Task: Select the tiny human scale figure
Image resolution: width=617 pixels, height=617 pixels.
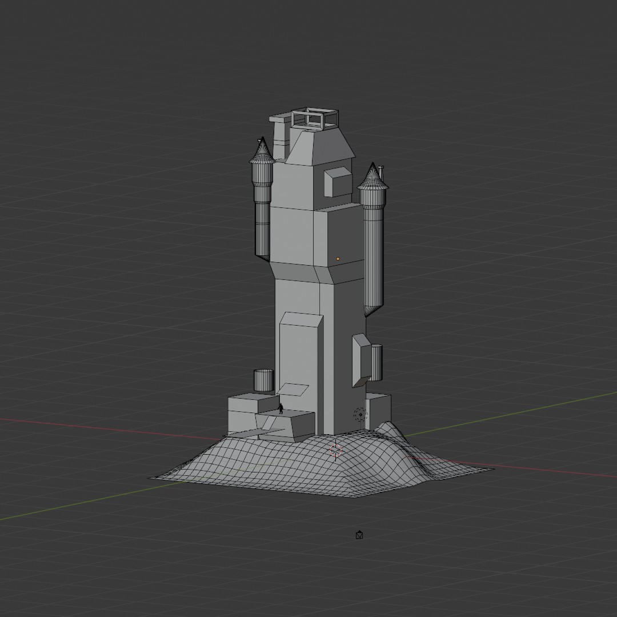Action: pos(281,408)
